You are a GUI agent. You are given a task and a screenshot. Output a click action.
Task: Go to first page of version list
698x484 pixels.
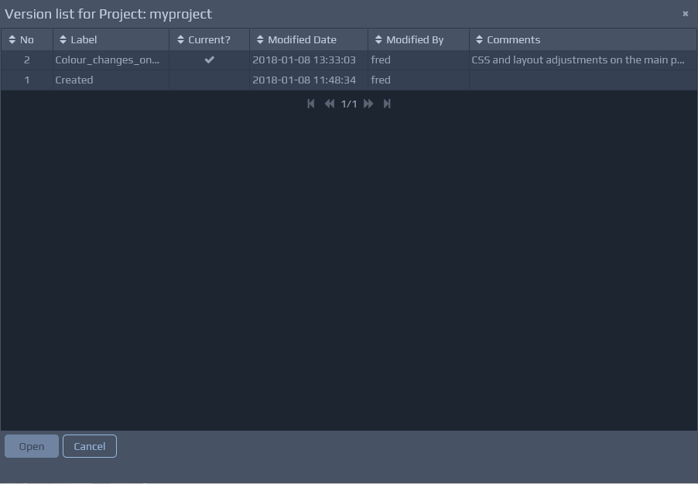(311, 104)
